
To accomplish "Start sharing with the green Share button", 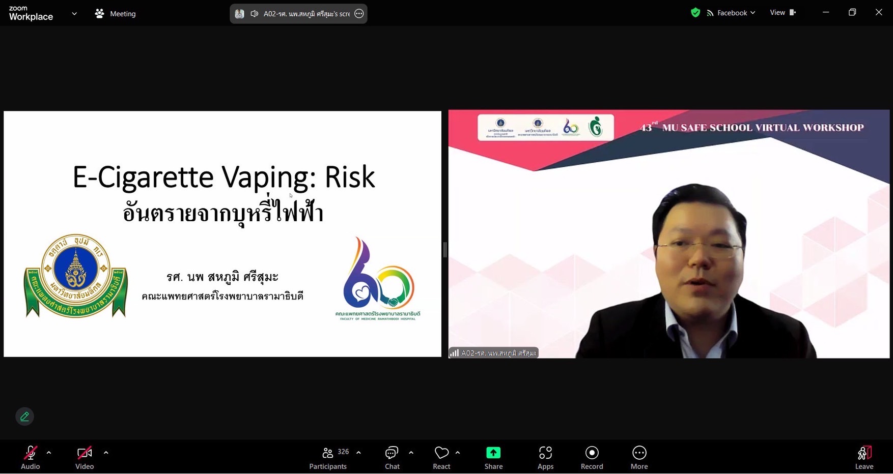I will [493, 458].
